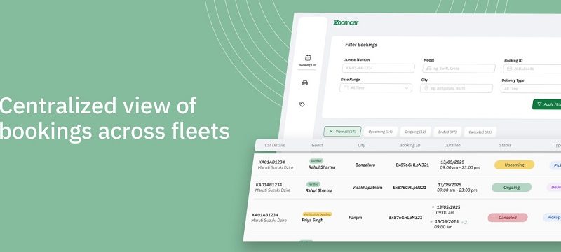Click the location pin icon in City field

[x=426, y=87]
